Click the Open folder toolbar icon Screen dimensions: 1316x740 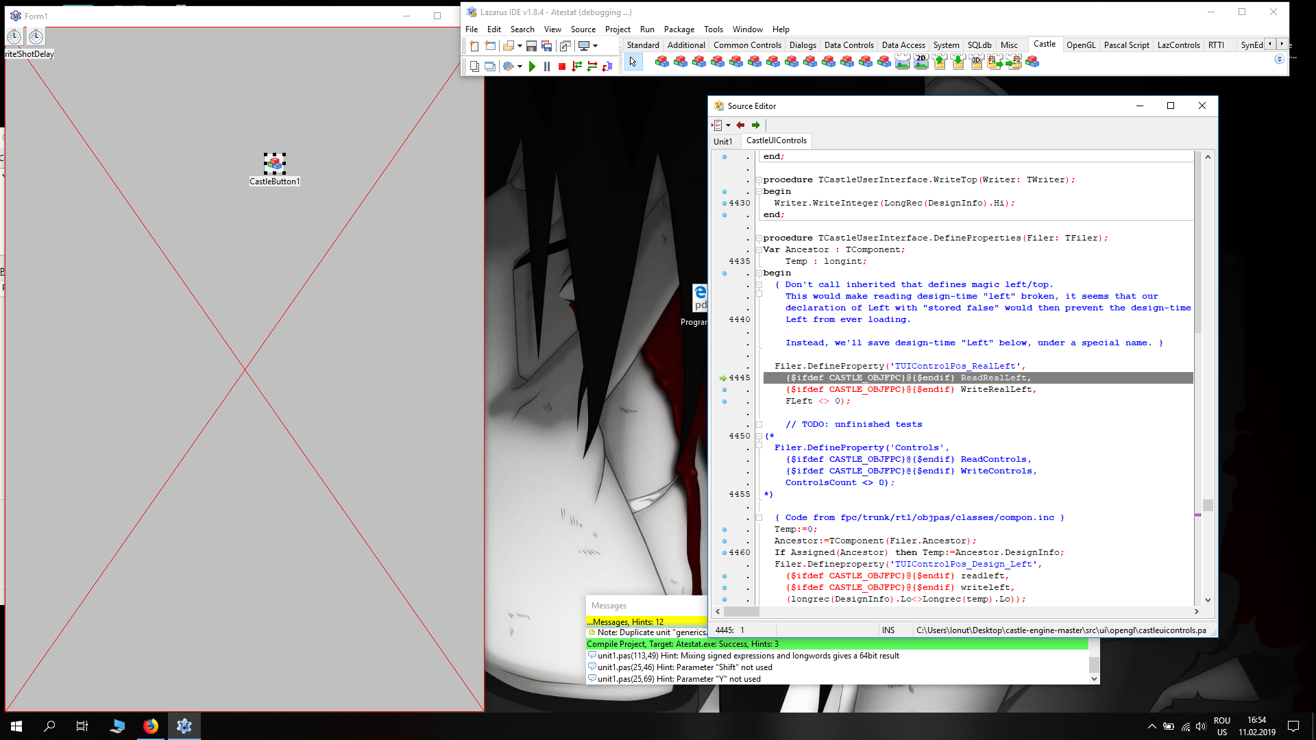(508, 46)
